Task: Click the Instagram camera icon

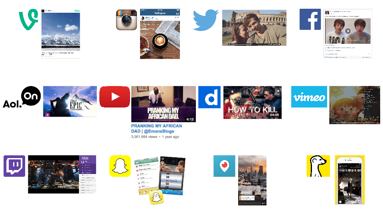Action: (126, 20)
